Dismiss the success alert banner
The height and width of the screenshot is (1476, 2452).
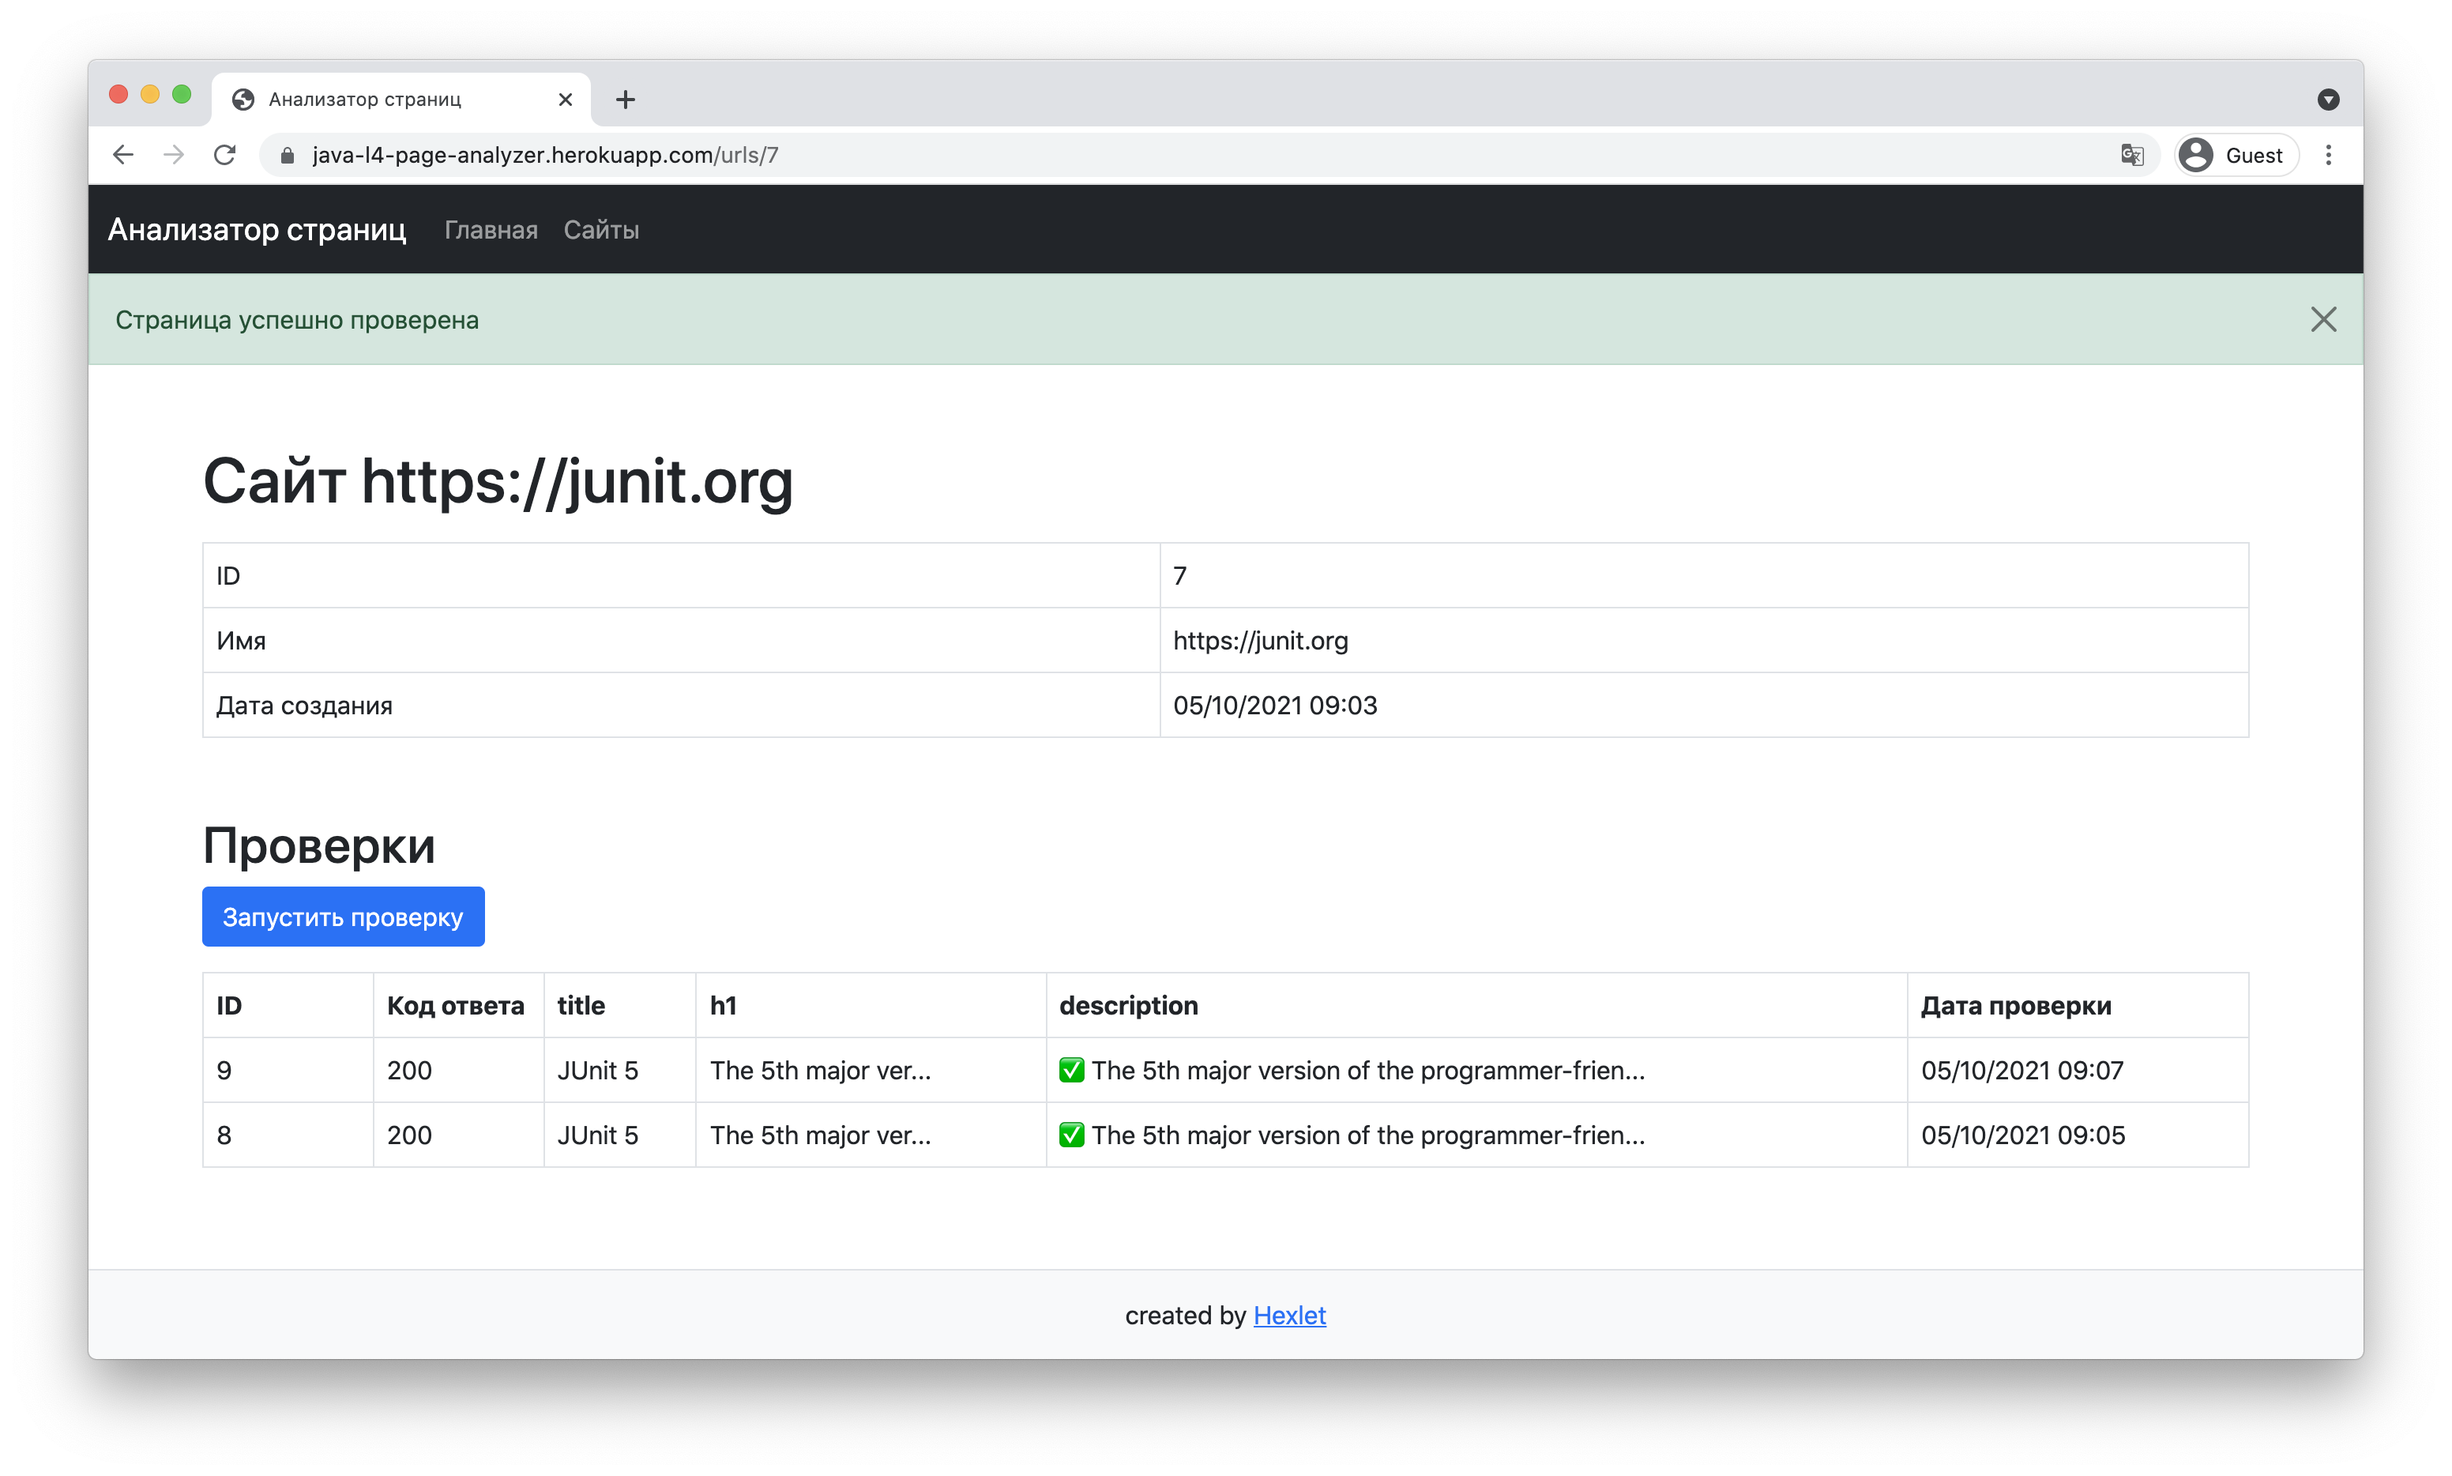[x=2322, y=319]
